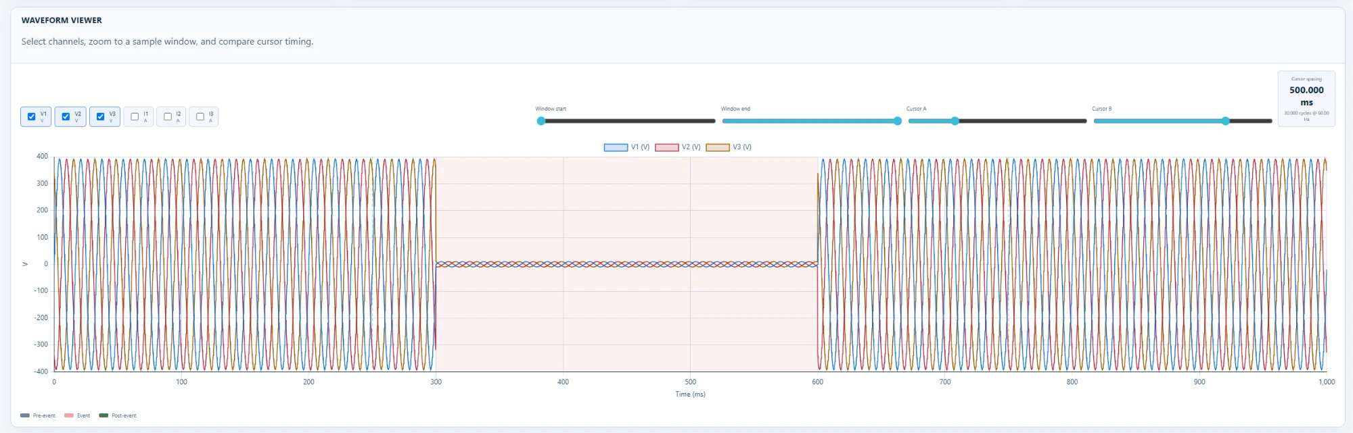This screenshot has width=1353, height=433.
Task: Click the 600 tick on time axis
Action: click(x=817, y=382)
